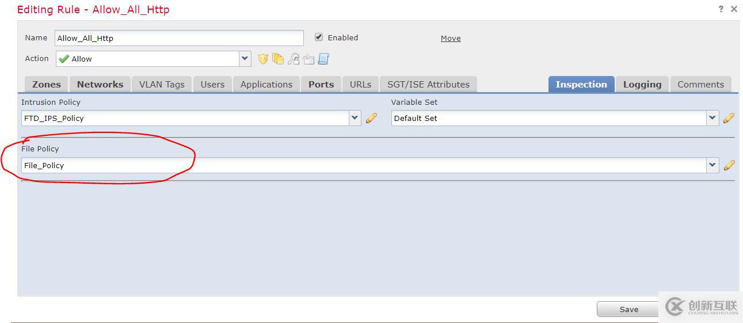Click the Move link
Viewport: 743px width, 323px height.
451,38
